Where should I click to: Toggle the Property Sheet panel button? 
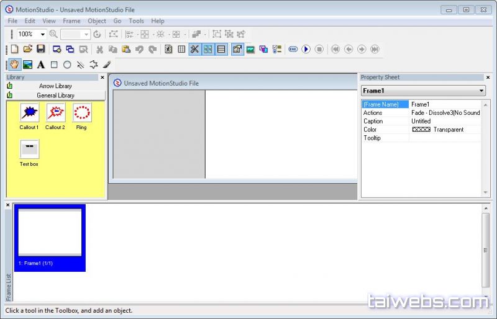click(237, 49)
